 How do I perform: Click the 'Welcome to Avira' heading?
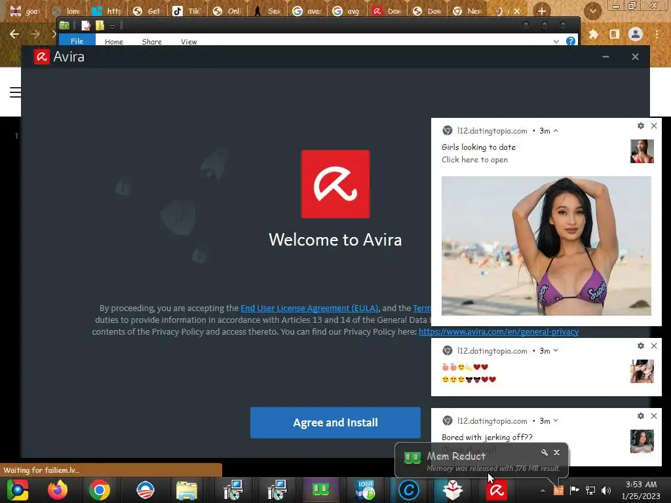(335, 240)
